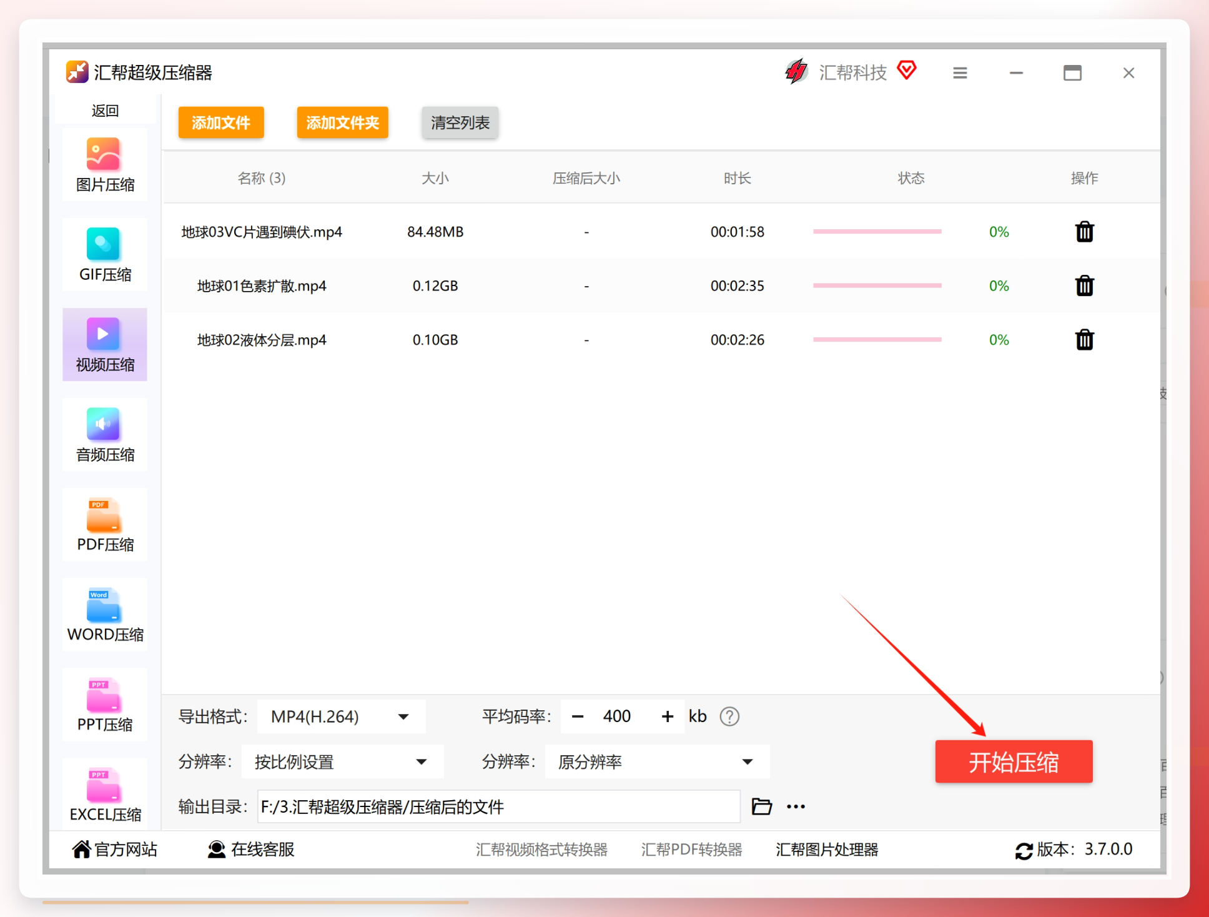Image resolution: width=1209 pixels, height=917 pixels.
Task: Decrease average bitrate with minus button
Action: click(578, 716)
